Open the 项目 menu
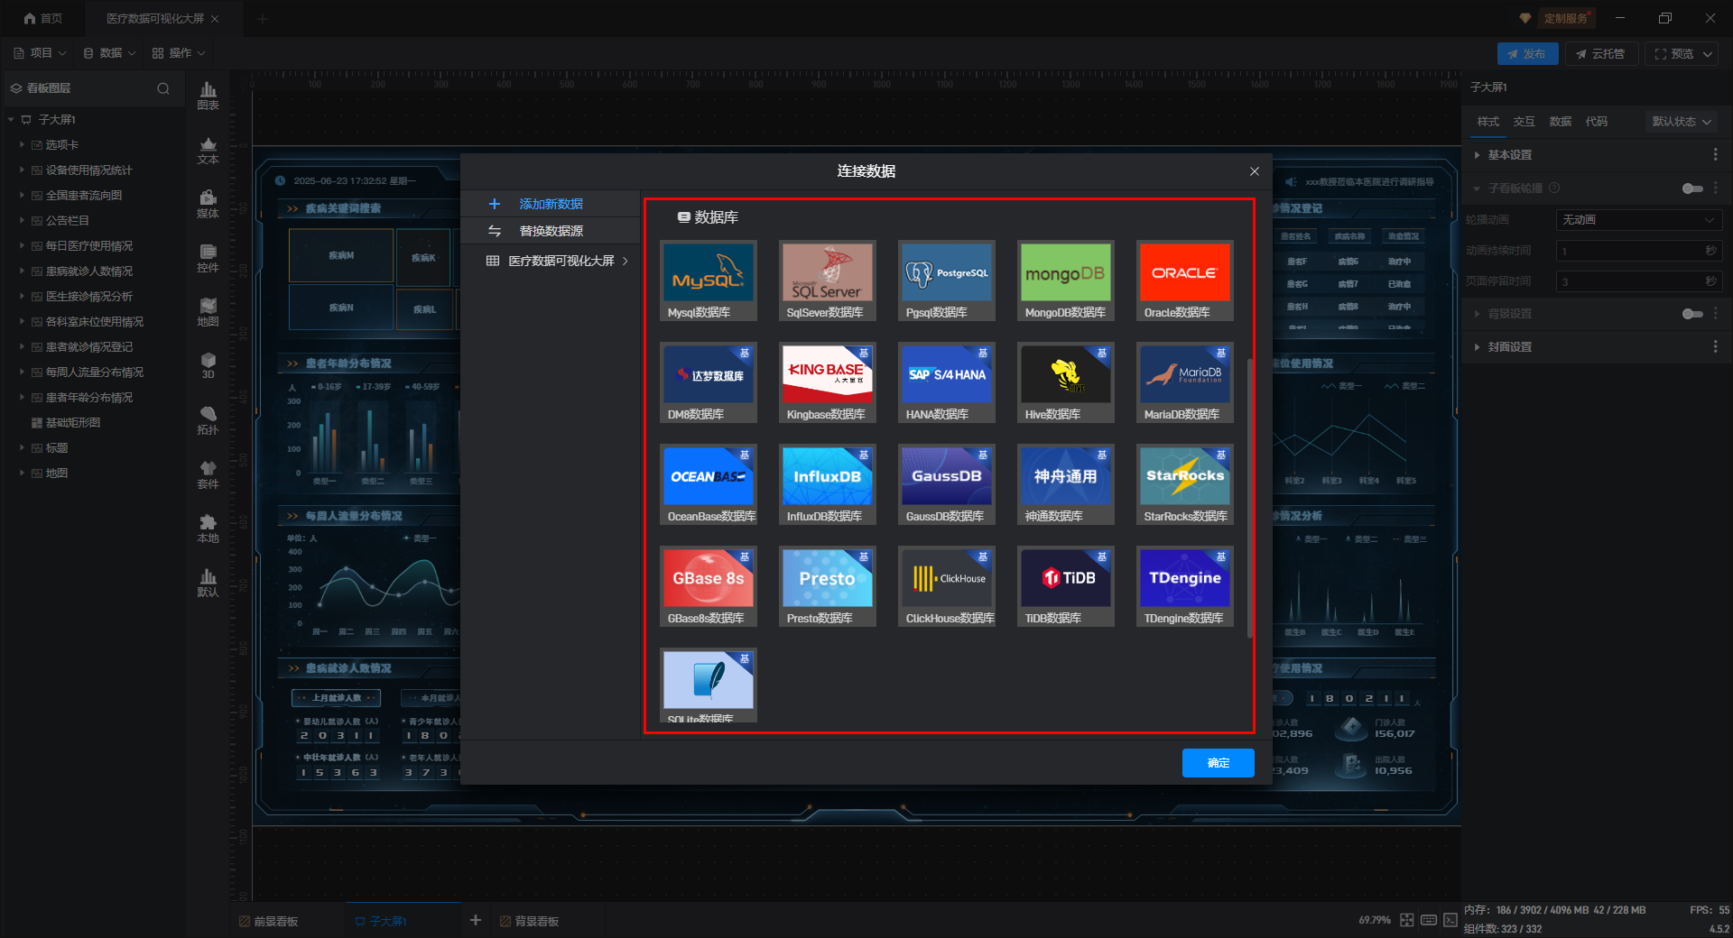The height and width of the screenshot is (938, 1733). [40, 53]
